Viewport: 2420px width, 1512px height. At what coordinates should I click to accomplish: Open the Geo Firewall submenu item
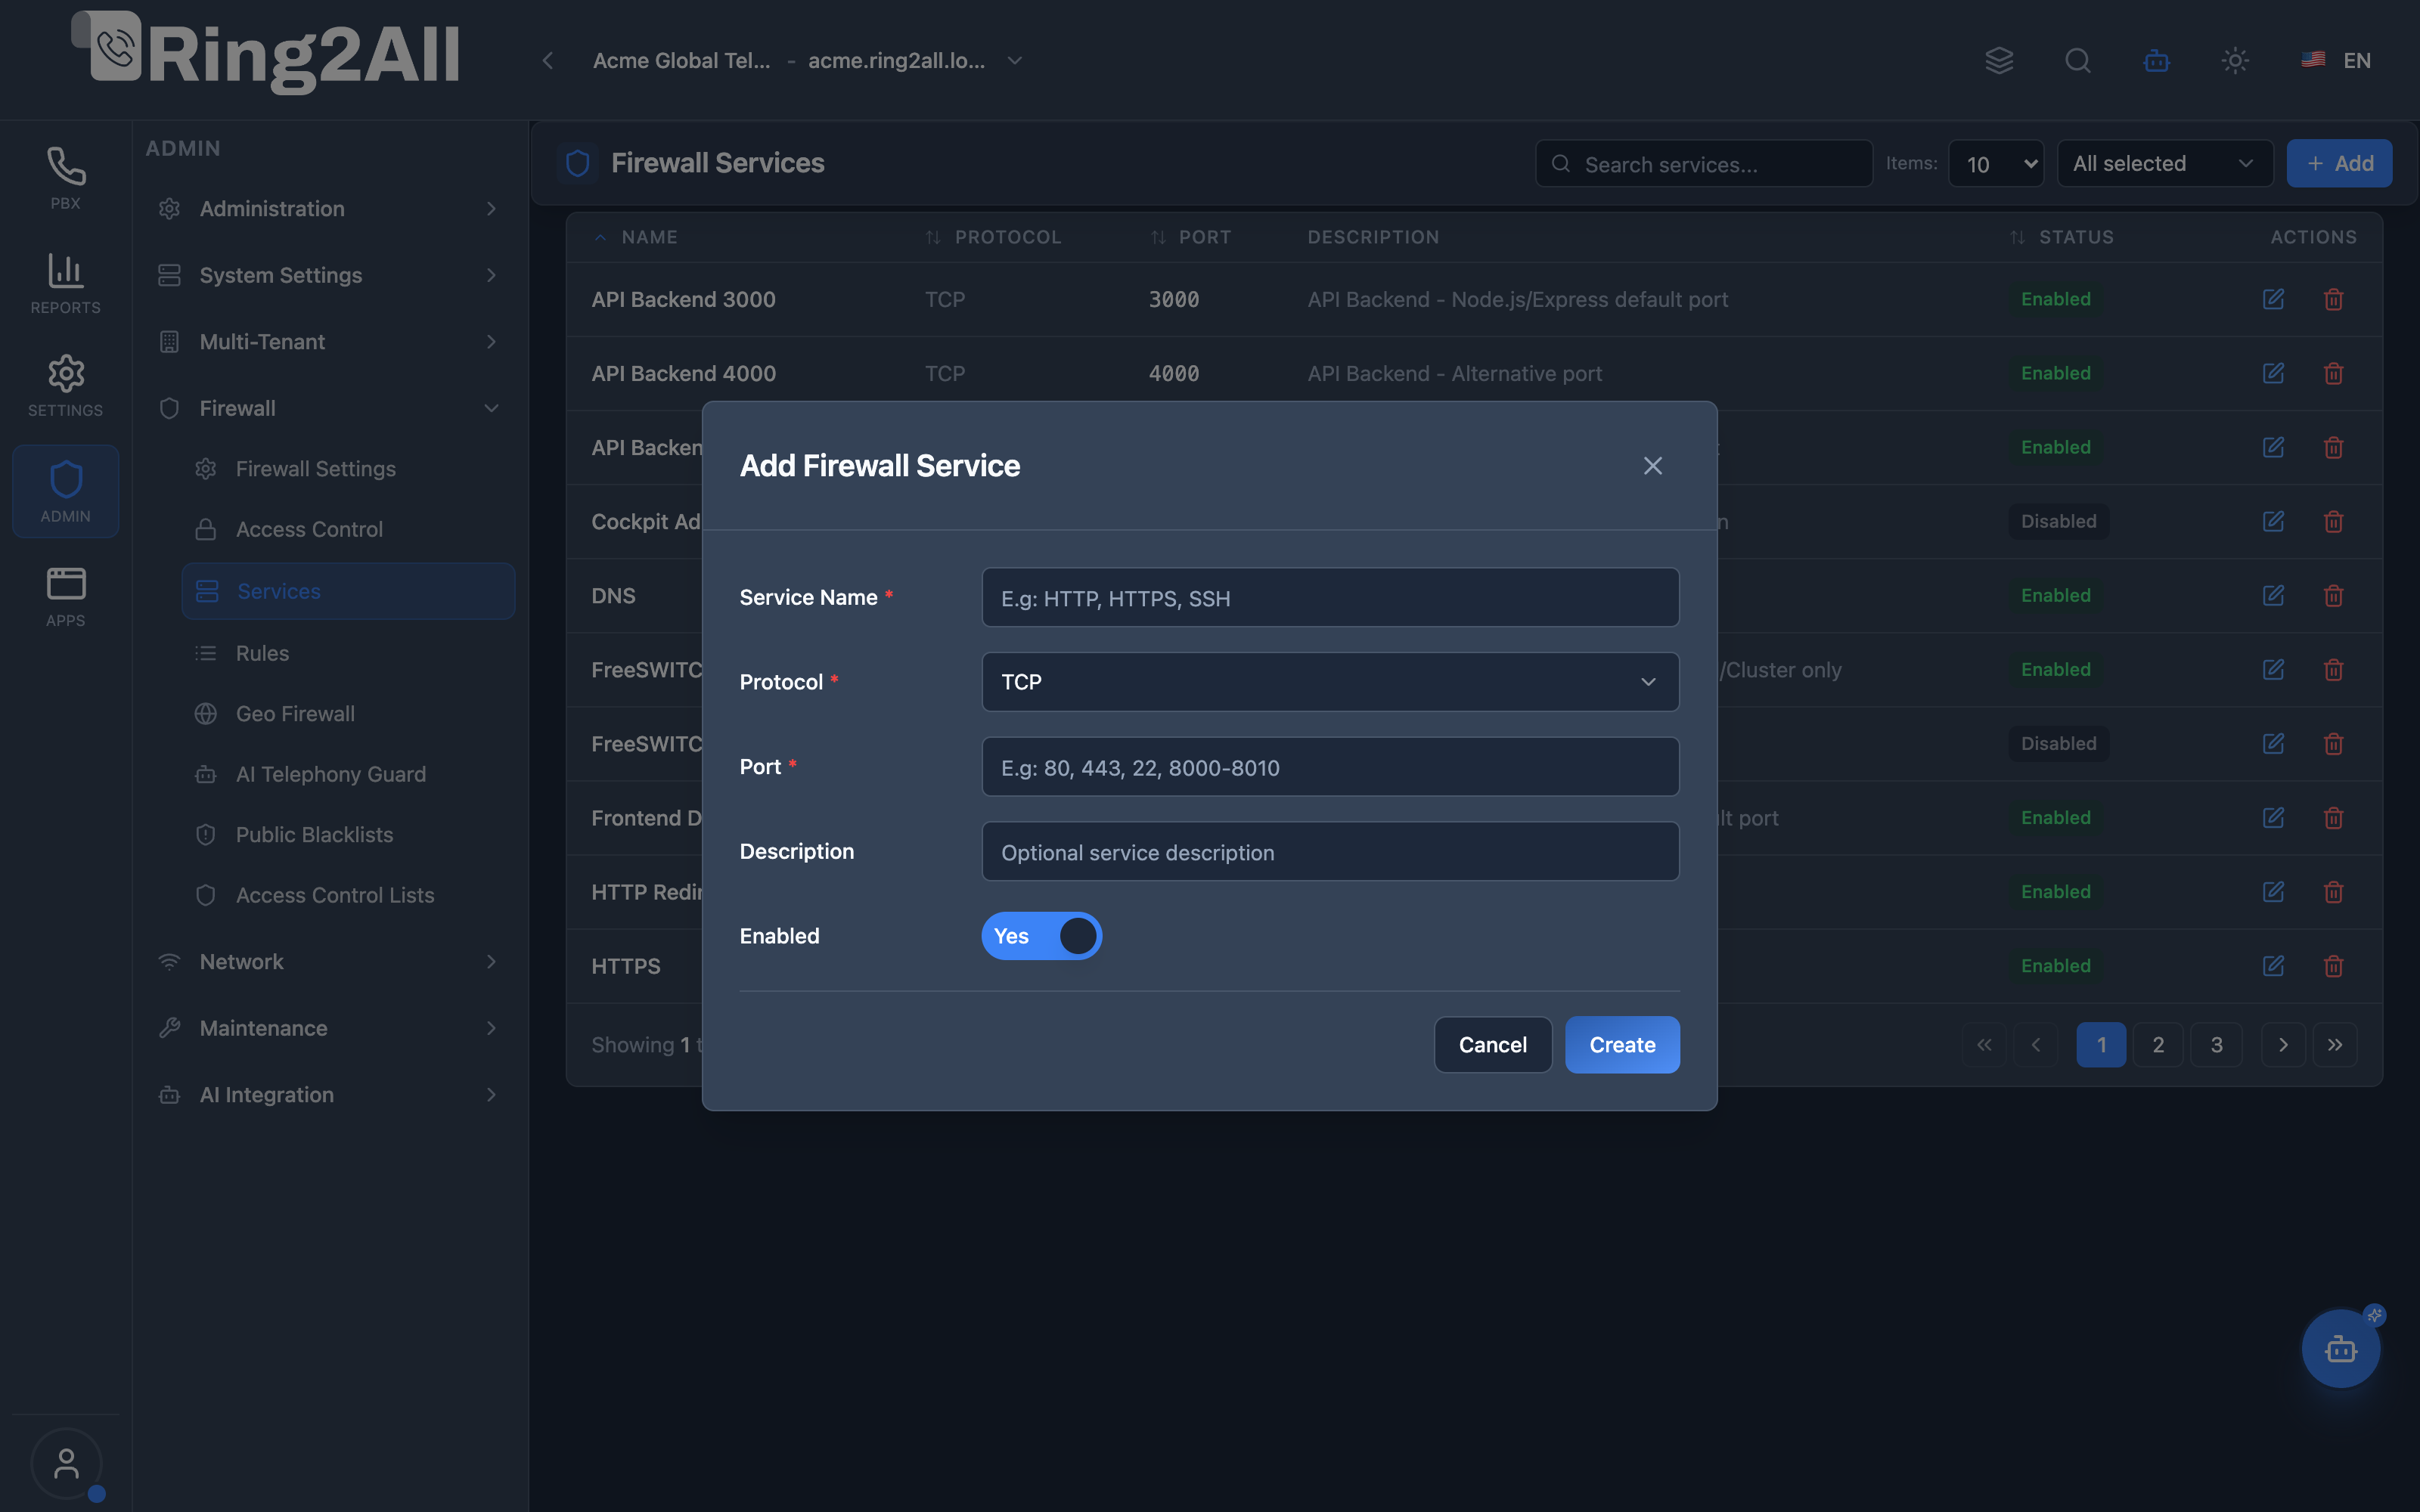point(348,714)
